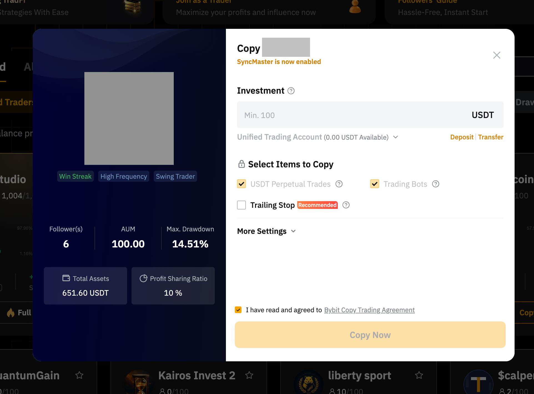Click the Transfer link

click(x=490, y=137)
